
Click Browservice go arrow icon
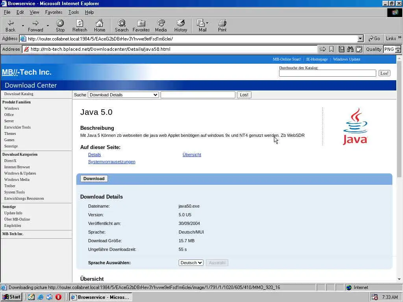[x=323, y=49]
